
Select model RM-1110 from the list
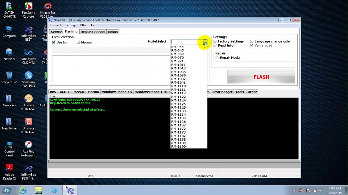point(189,86)
